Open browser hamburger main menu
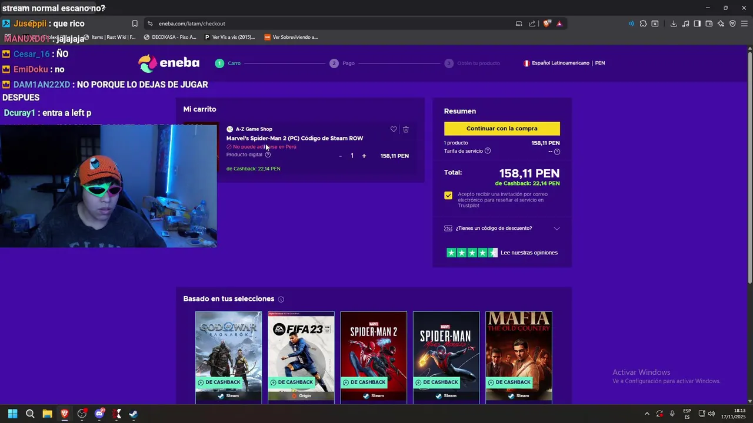 click(x=744, y=23)
